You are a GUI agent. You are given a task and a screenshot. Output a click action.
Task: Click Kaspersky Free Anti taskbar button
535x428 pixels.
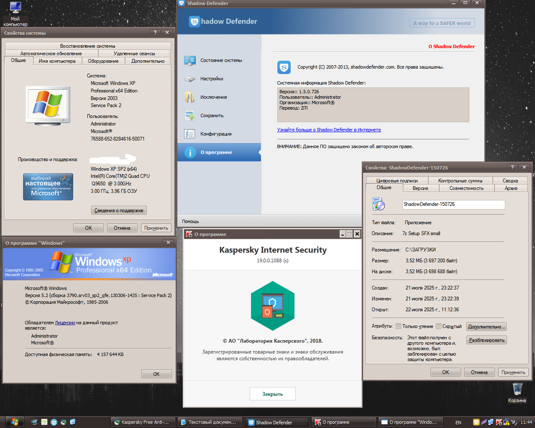(x=143, y=422)
